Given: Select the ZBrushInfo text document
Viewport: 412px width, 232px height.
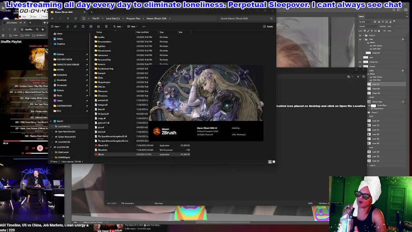Looking at the screenshot, I should coord(102,150).
